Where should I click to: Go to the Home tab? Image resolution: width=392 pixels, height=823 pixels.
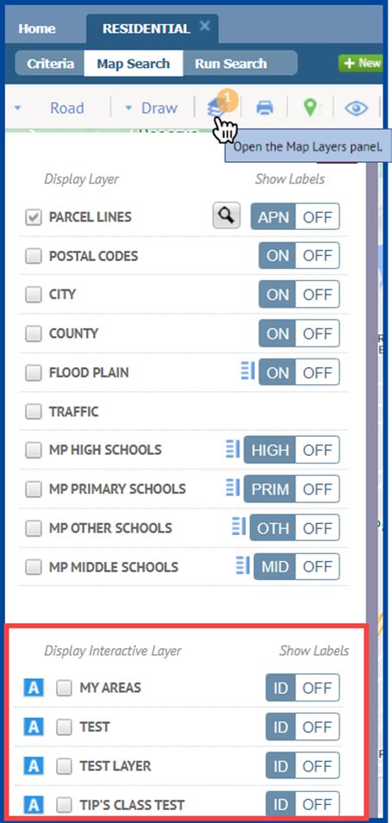click(37, 28)
